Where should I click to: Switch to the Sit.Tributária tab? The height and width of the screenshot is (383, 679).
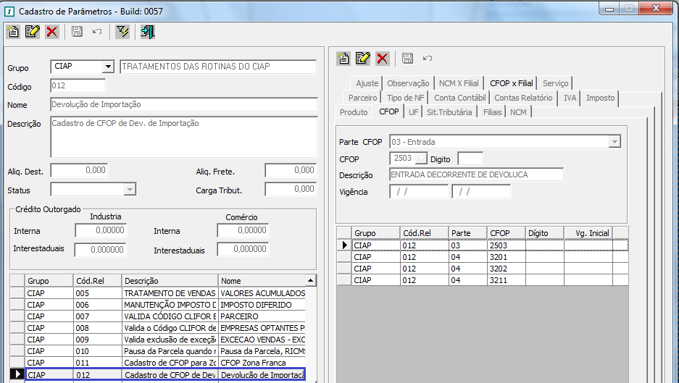click(449, 112)
